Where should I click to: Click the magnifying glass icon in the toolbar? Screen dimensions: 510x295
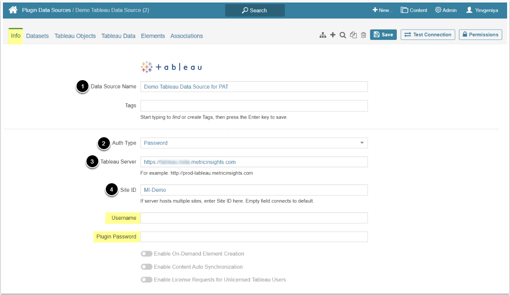coord(342,35)
